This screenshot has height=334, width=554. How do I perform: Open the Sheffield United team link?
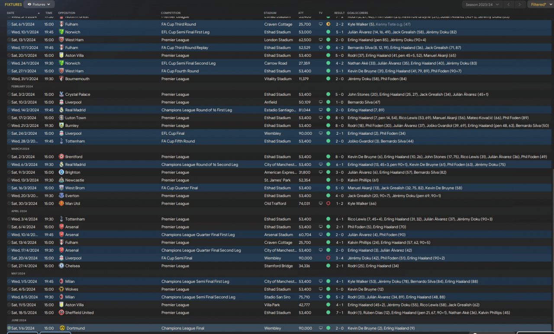click(x=80, y=313)
